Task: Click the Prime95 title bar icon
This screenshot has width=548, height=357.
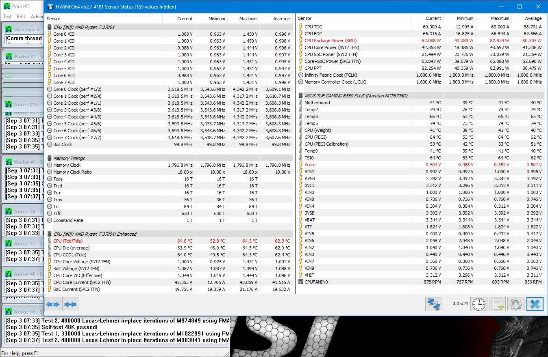Action: 7,6
